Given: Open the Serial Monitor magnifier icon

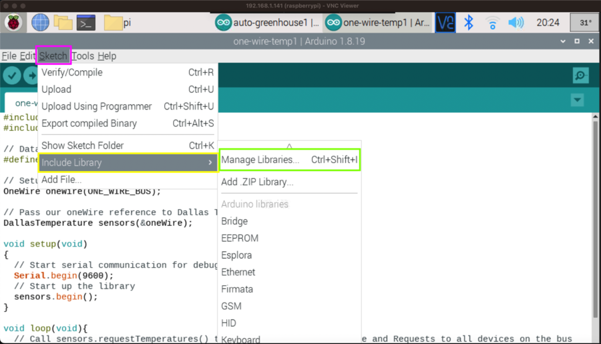Looking at the screenshot, I should click(580, 75).
